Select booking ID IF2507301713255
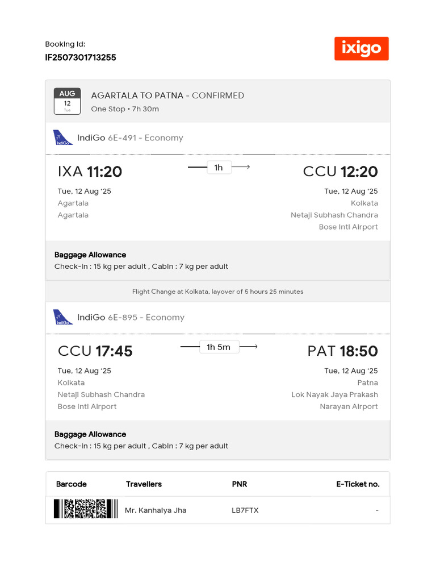Screen dimensions: 436x582 tap(81, 57)
